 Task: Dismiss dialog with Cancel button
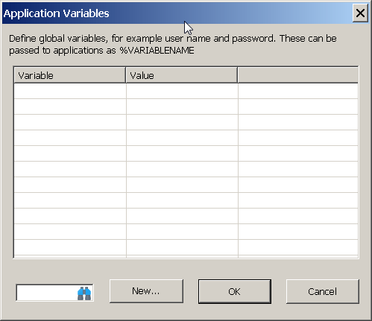(x=323, y=291)
